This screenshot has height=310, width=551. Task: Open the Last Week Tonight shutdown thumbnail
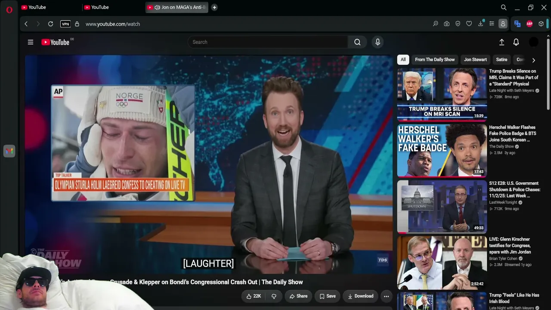pyautogui.click(x=442, y=206)
